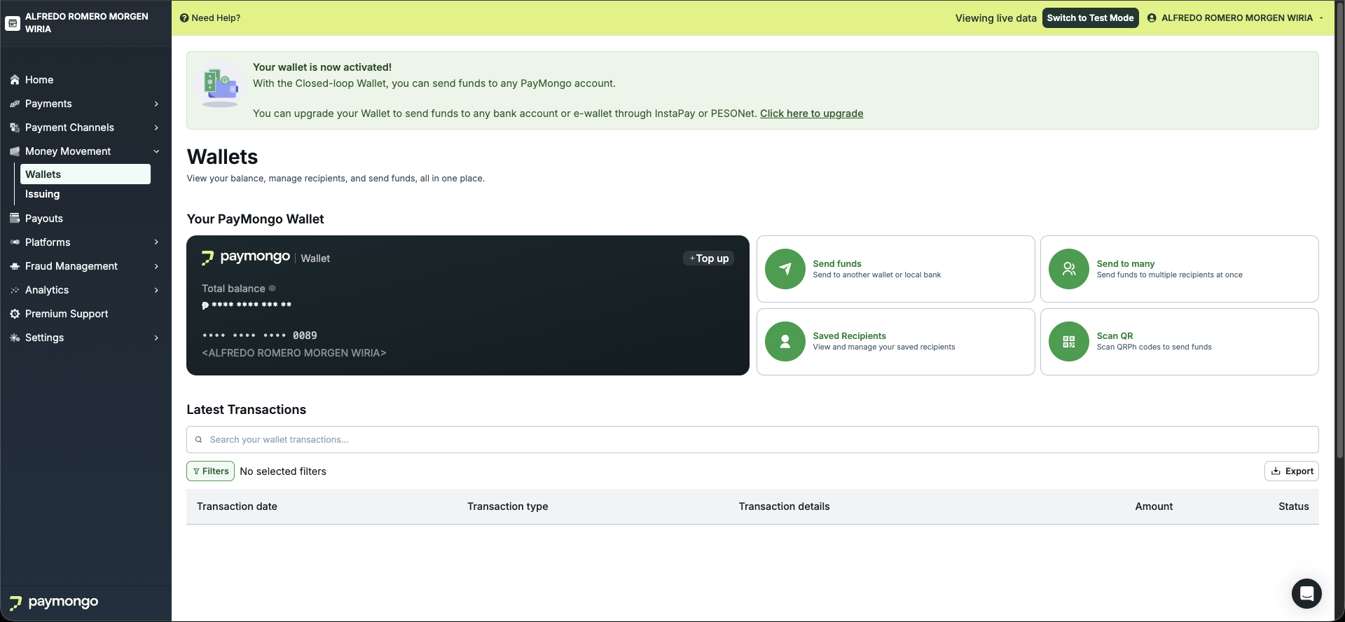Image resolution: width=1345 pixels, height=622 pixels.
Task: Open the Scan QR card
Action: (x=1179, y=342)
